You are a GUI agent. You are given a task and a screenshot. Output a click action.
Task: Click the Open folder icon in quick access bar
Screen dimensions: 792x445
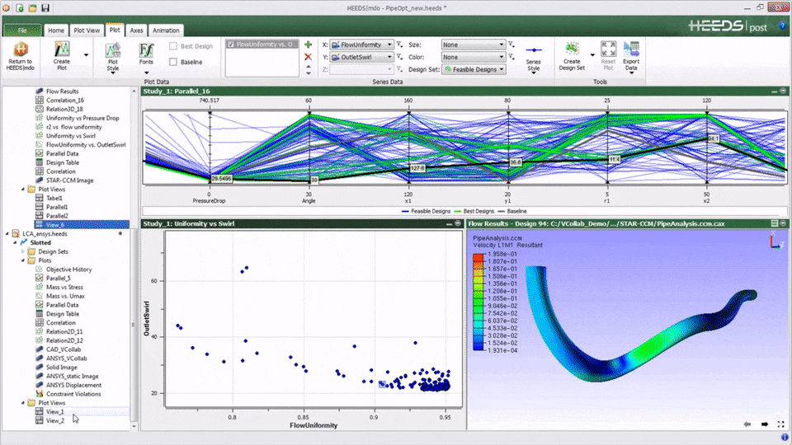[32, 8]
